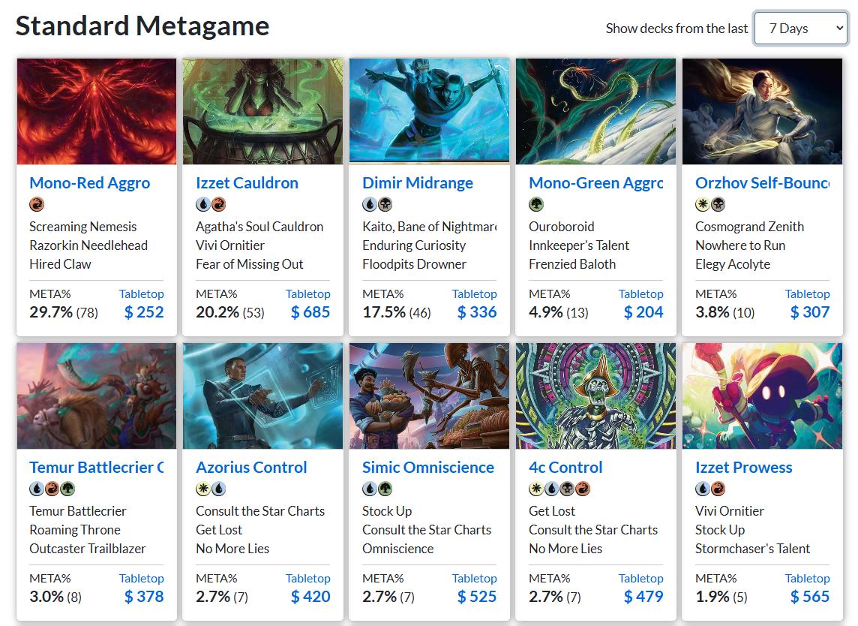This screenshot has width=858, height=626.
Task: Click the white mana icon under Azorius Control
Action: pyautogui.click(x=203, y=489)
